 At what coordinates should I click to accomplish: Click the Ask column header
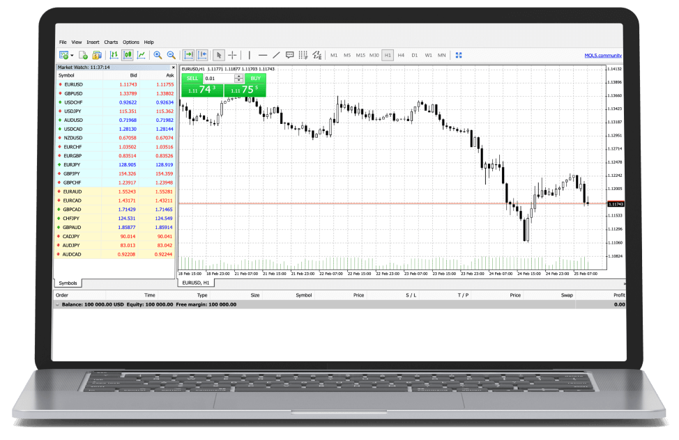(170, 75)
